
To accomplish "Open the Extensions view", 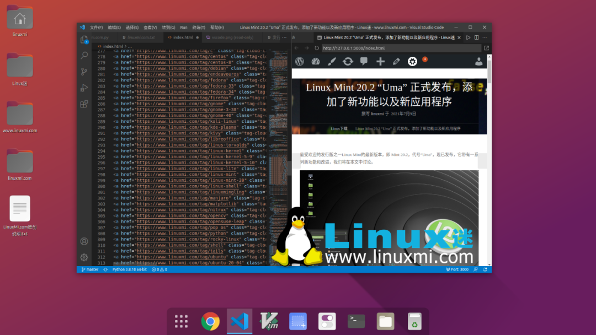I will coord(84,104).
